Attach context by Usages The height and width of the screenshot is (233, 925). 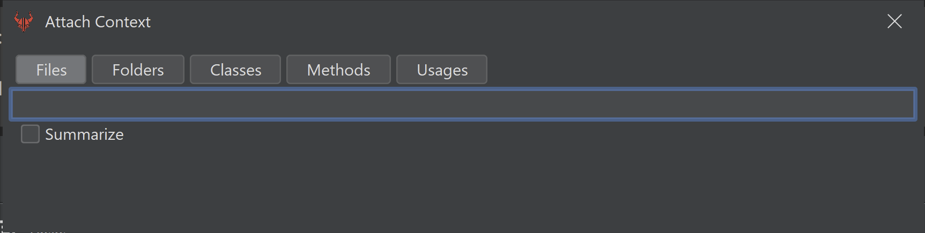[x=442, y=70]
